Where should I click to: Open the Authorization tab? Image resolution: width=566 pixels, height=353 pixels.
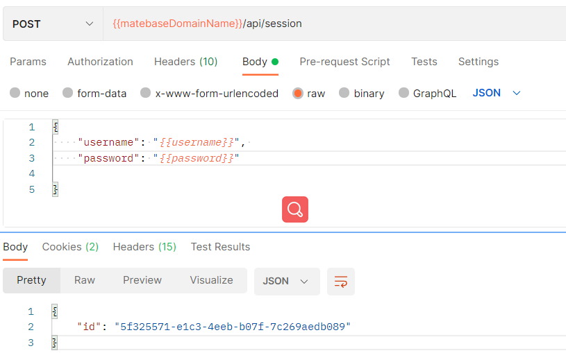[x=100, y=62]
